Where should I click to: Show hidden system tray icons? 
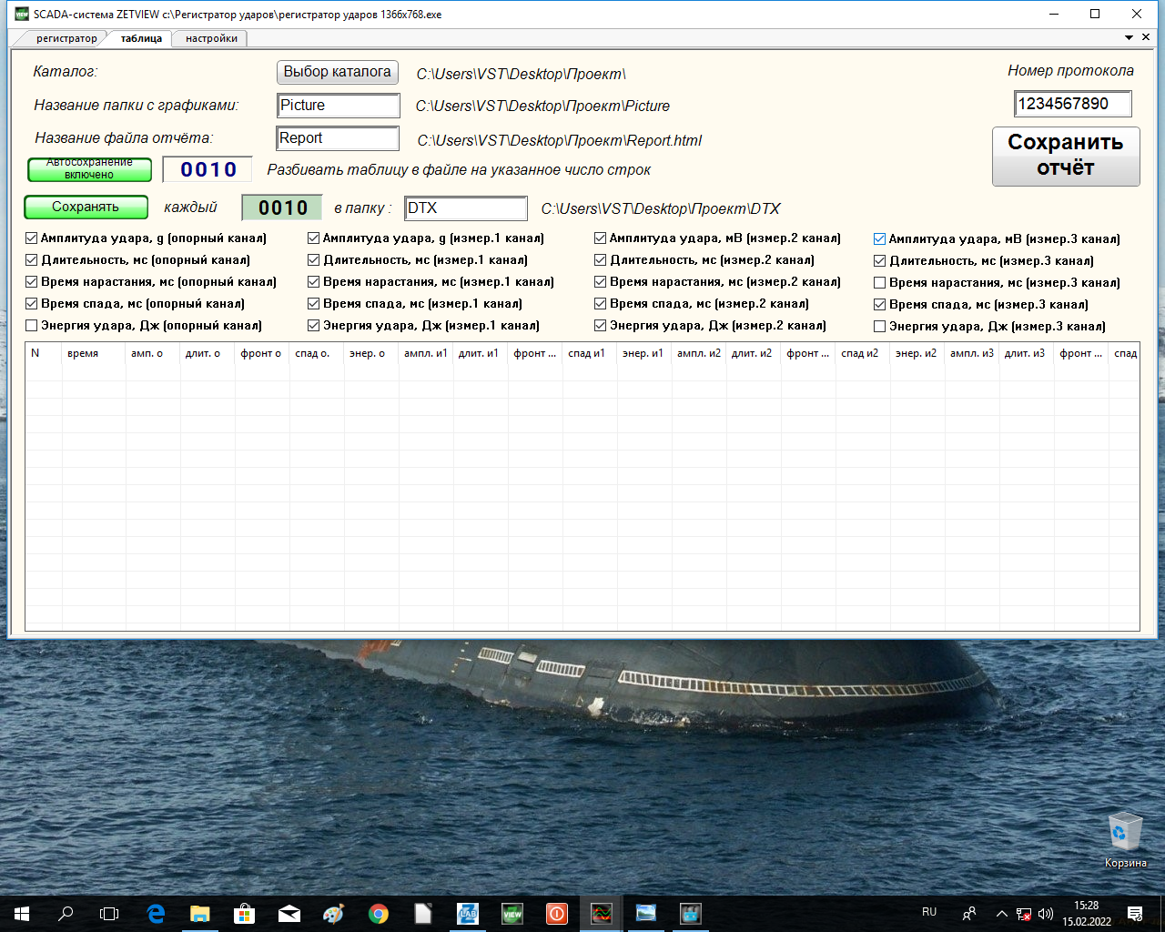pyautogui.click(x=1001, y=913)
